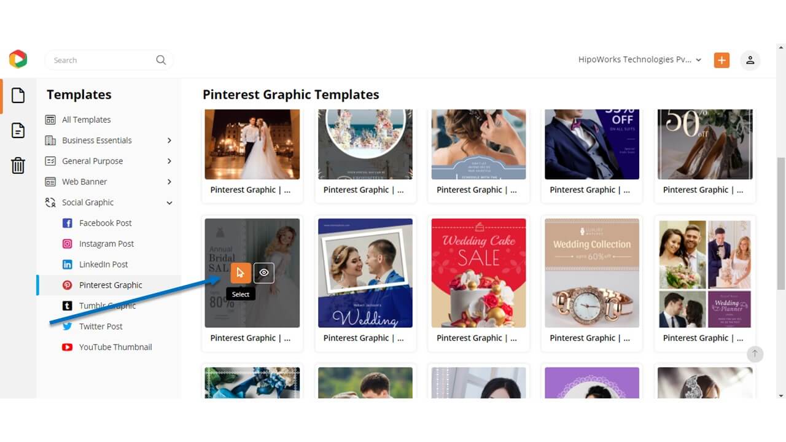Click the scroll-to-top arrow bottom right

755,354
